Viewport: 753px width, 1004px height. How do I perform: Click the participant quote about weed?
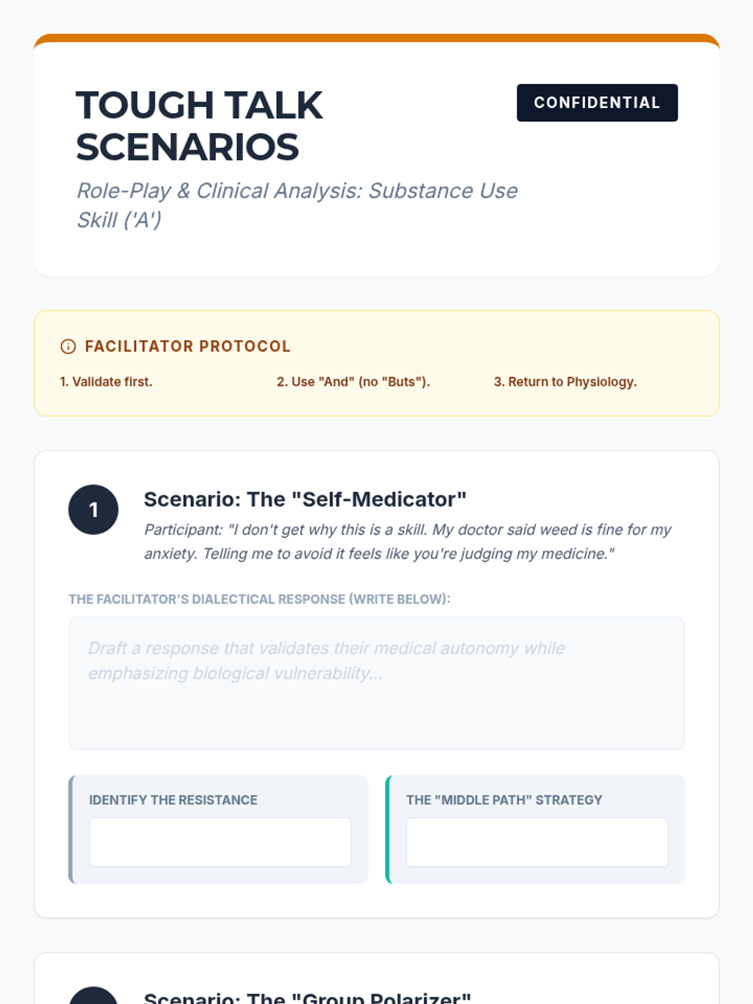point(408,542)
